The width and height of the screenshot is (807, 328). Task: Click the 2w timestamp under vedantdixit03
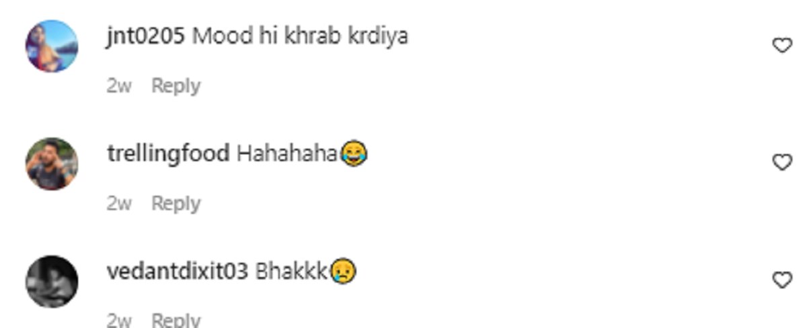(119, 320)
